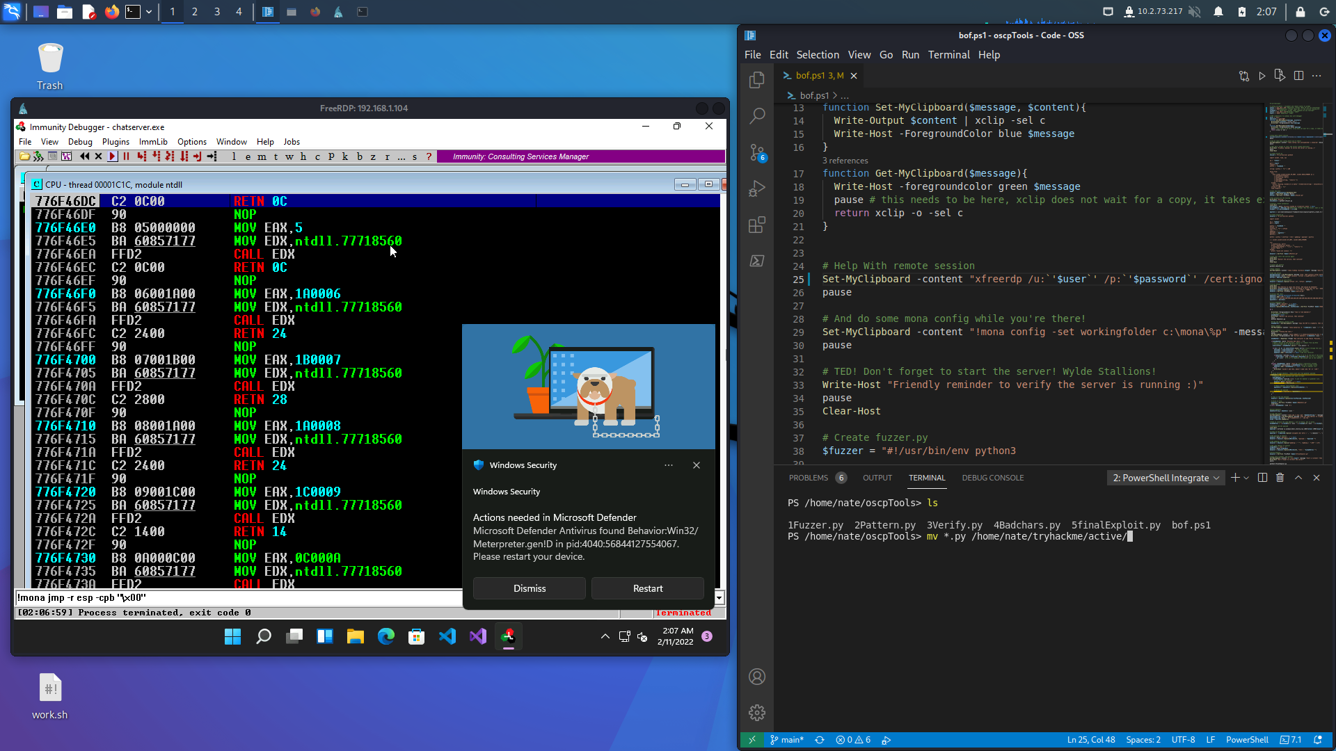The image size is (1336, 751).
Task: Close the Windows Security toast with X
Action: click(x=697, y=465)
